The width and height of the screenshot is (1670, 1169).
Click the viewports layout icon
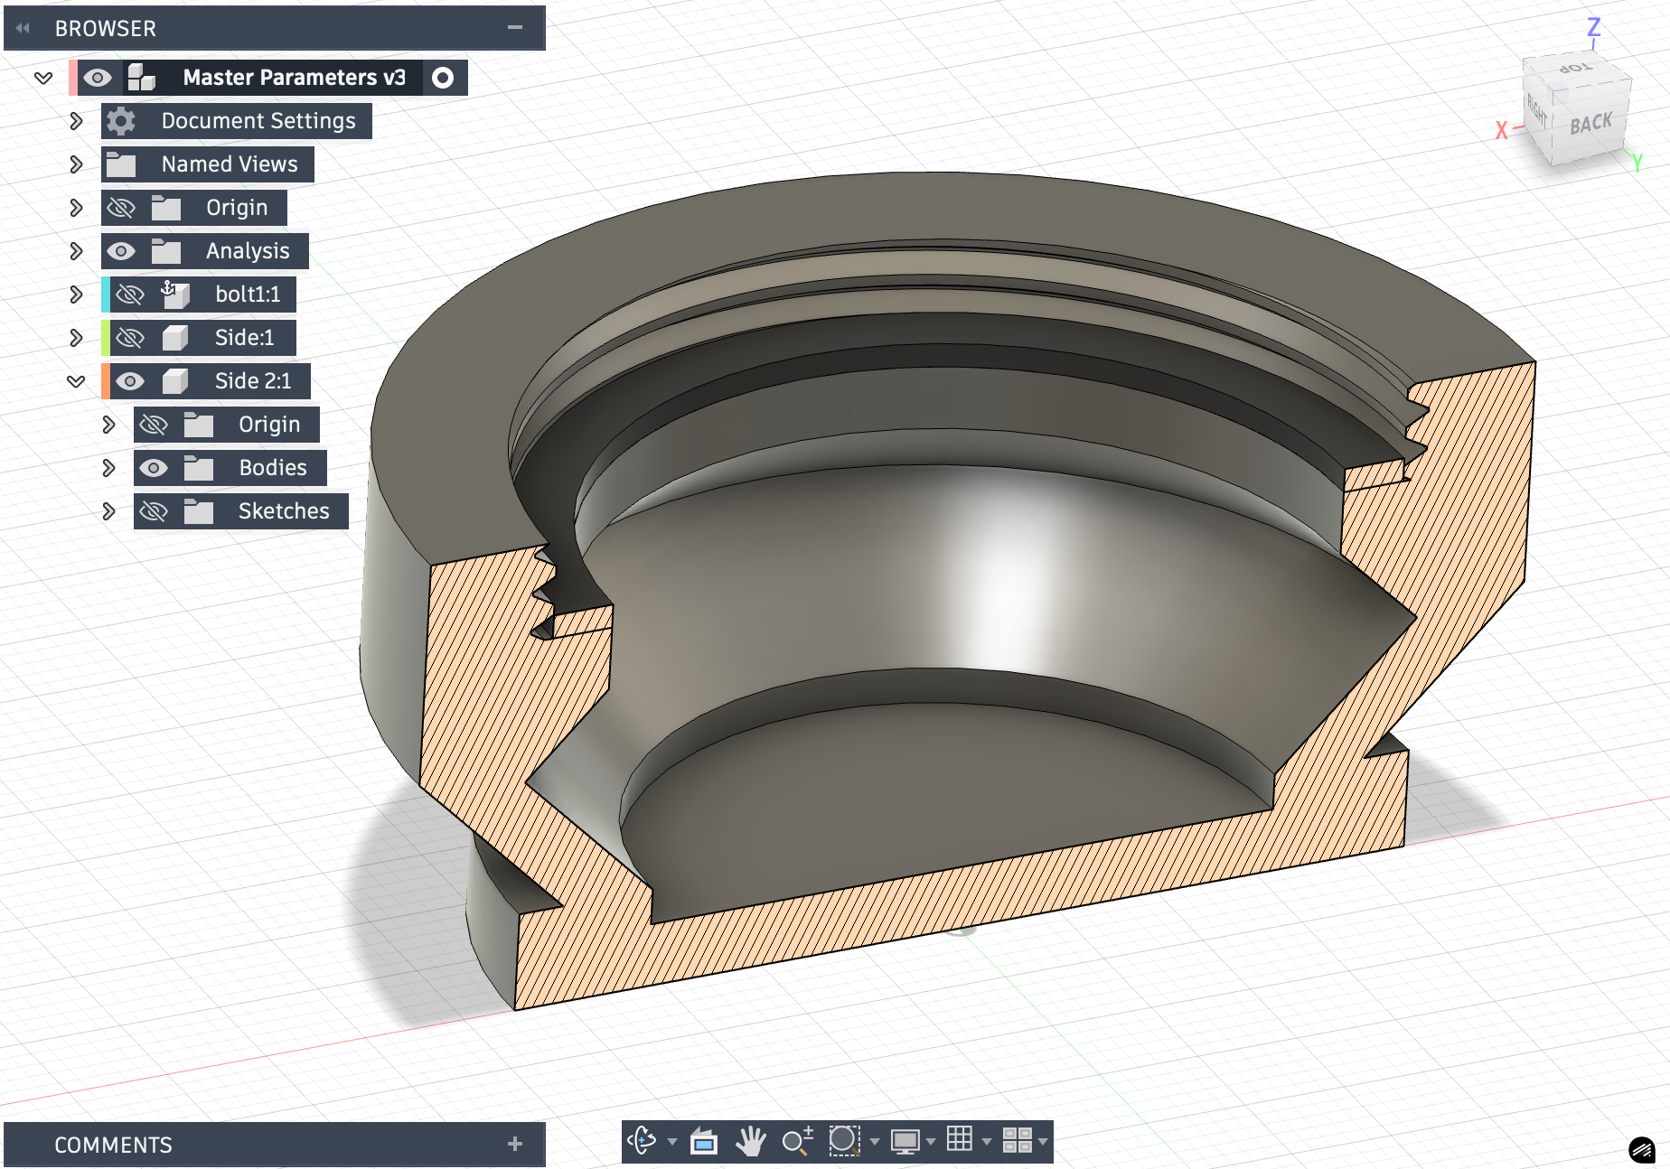[x=1019, y=1141]
